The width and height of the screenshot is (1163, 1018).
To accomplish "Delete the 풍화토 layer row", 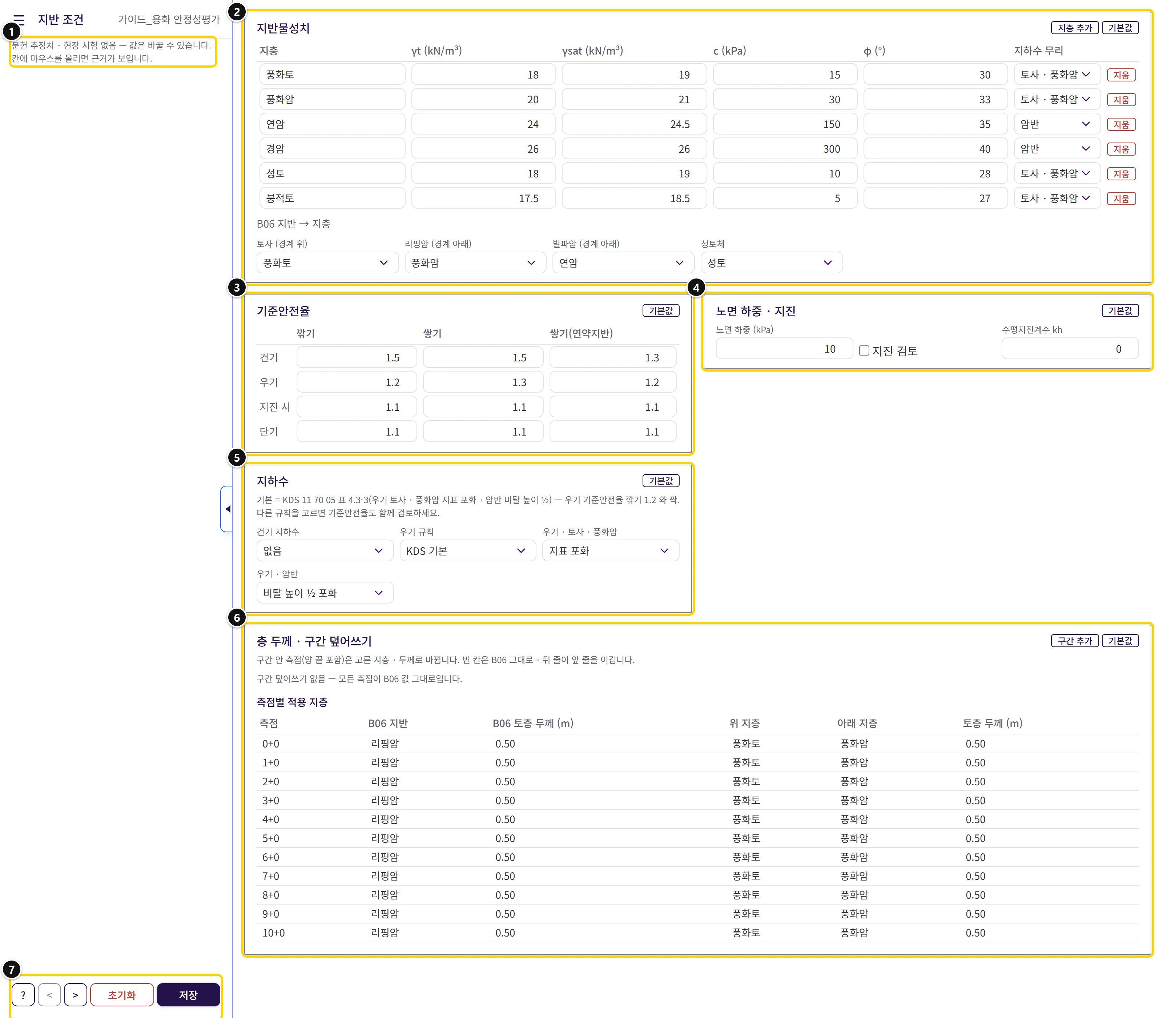I will point(1121,75).
